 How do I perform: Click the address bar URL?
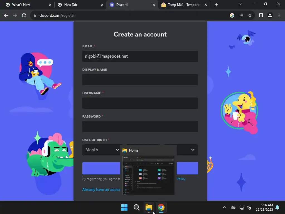click(x=57, y=16)
